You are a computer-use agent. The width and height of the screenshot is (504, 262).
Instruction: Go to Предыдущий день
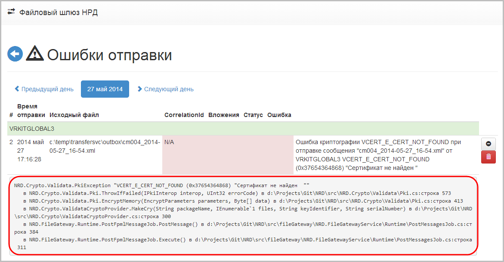pos(44,89)
